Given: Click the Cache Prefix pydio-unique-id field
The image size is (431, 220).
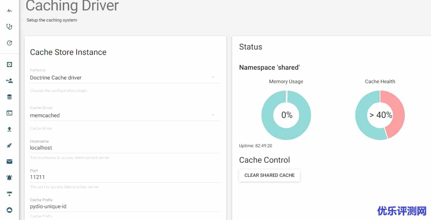Looking at the screenshot, I should (125, 206).
